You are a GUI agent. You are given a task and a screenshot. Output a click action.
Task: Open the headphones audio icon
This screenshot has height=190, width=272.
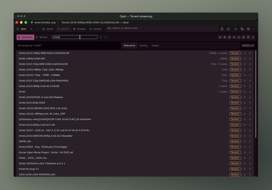point(228,29)
